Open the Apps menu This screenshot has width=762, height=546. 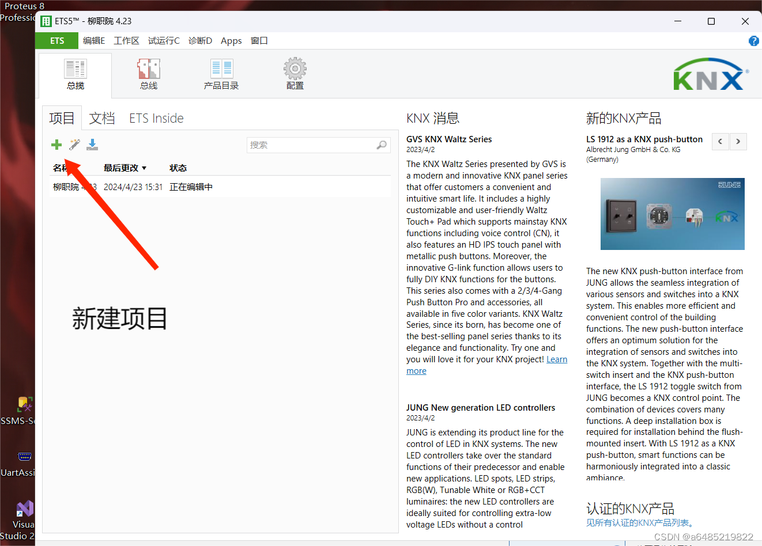(231, 41)
